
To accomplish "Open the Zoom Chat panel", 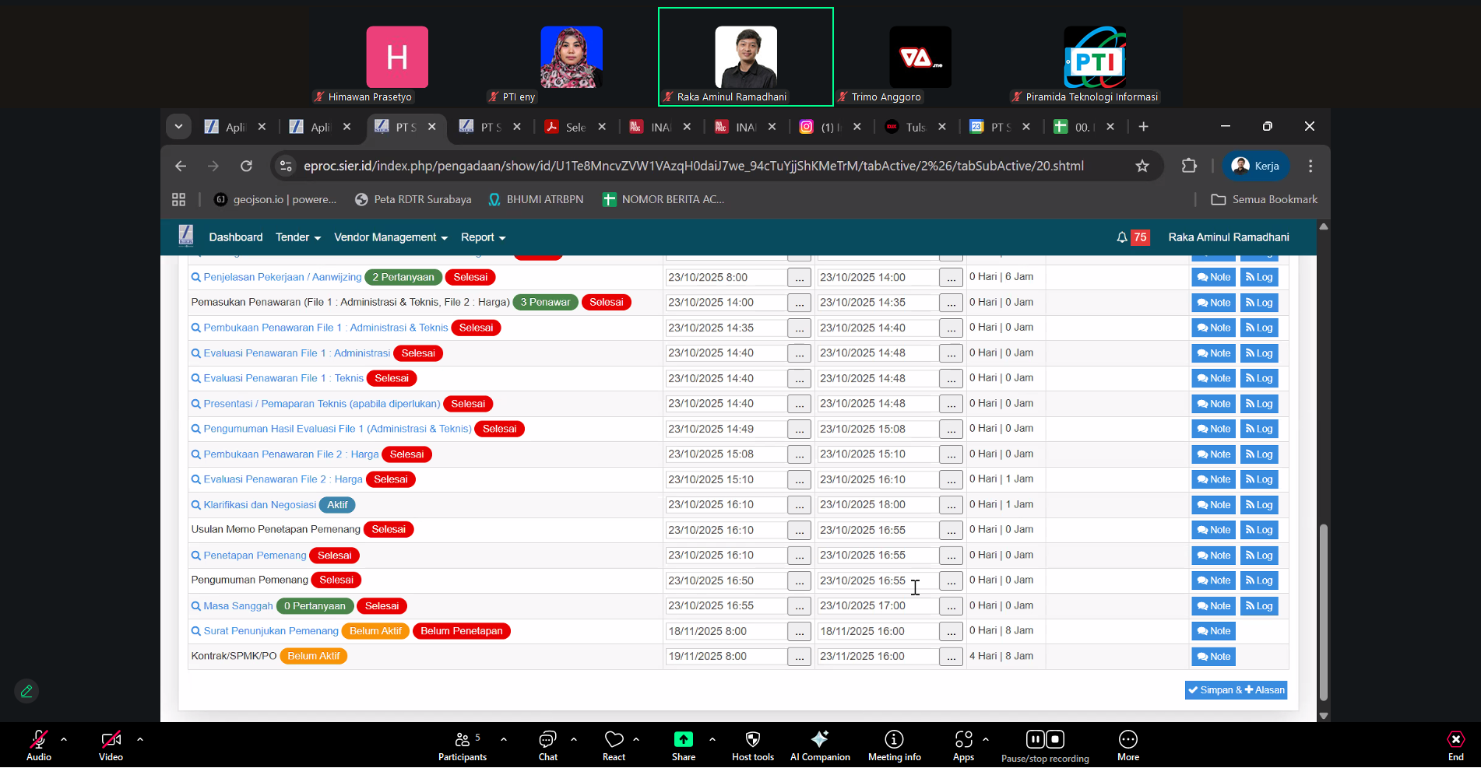I will click(x=547, y=745).
